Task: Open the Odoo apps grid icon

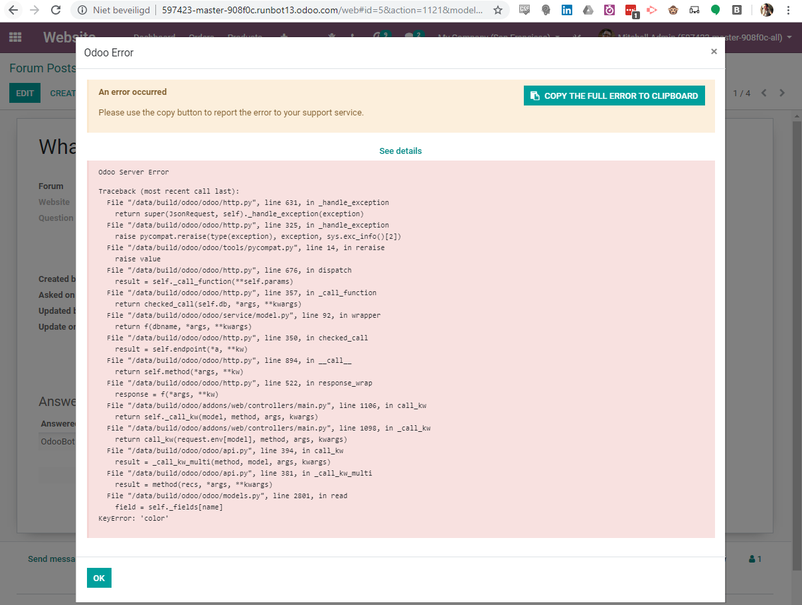Action: tap(15, 38)
